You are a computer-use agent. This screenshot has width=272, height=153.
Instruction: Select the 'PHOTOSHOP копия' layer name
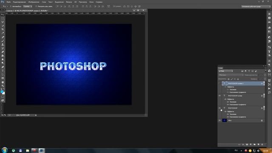pos(235,96)
